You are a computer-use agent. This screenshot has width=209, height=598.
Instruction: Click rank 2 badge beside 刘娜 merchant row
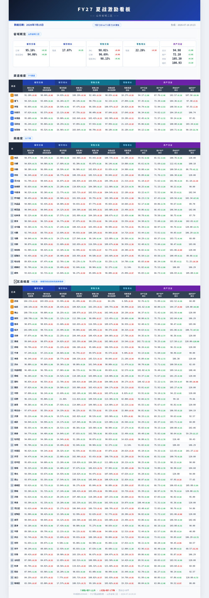coord(12,163)
